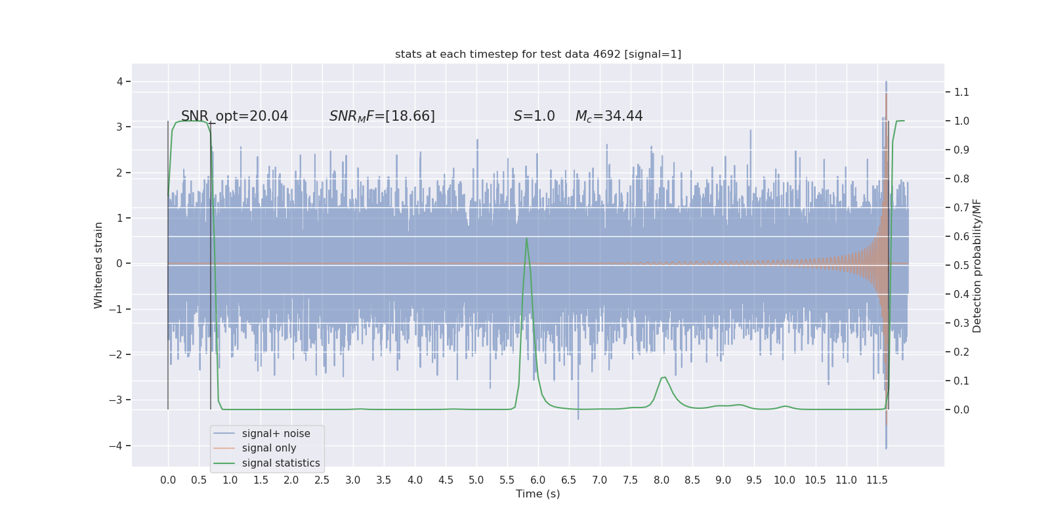The height and width of the screenshot is (525, 1050).
Task: Click the green line swatch in legend
Action: pos(224,463)
